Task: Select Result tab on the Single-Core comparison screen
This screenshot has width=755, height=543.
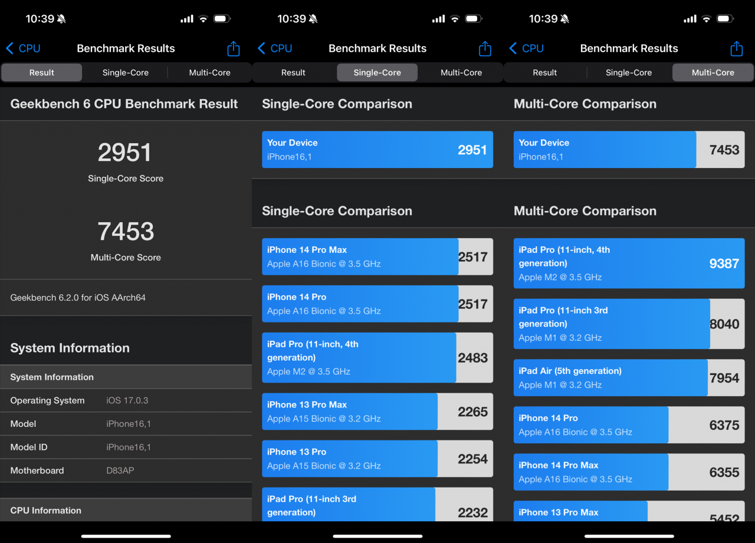Action: click(x=293, y=73)
